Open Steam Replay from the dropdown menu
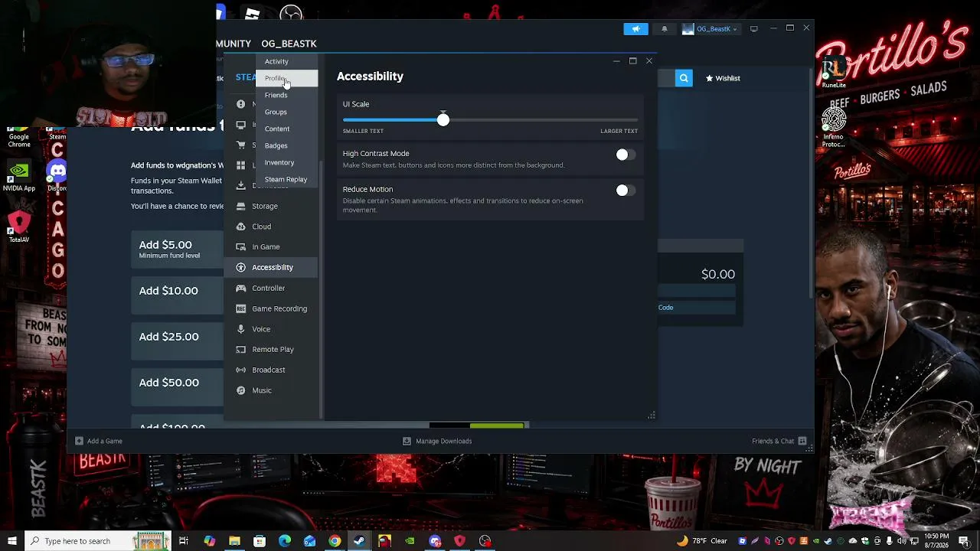 click(x=286, y=179)
